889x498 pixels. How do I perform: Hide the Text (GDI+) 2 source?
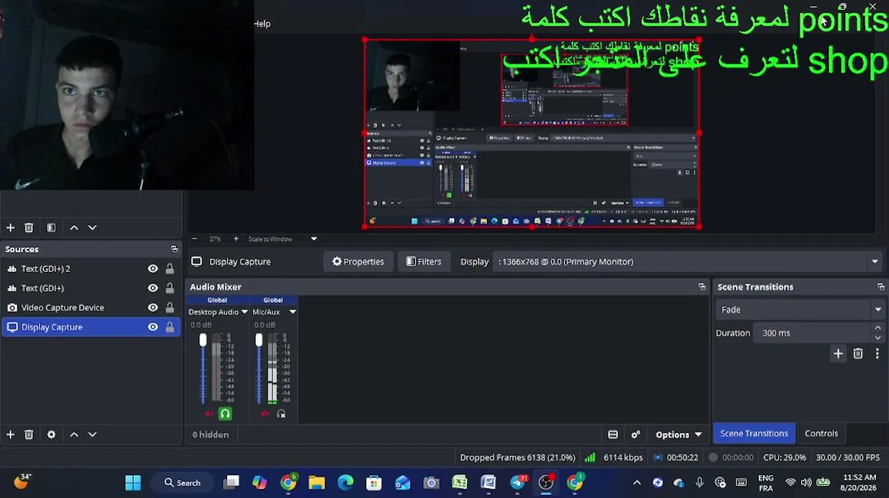click(153, 269)
